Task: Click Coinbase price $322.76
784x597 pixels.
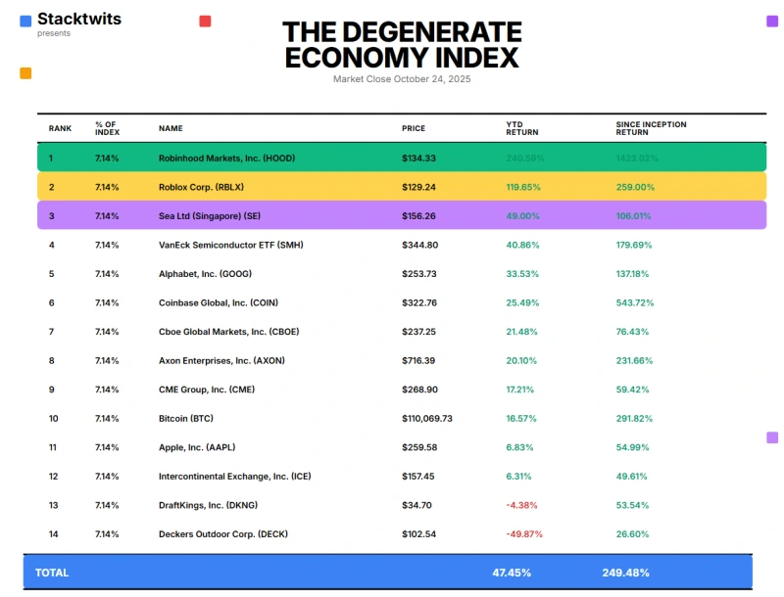Action: tap(419, 303)
